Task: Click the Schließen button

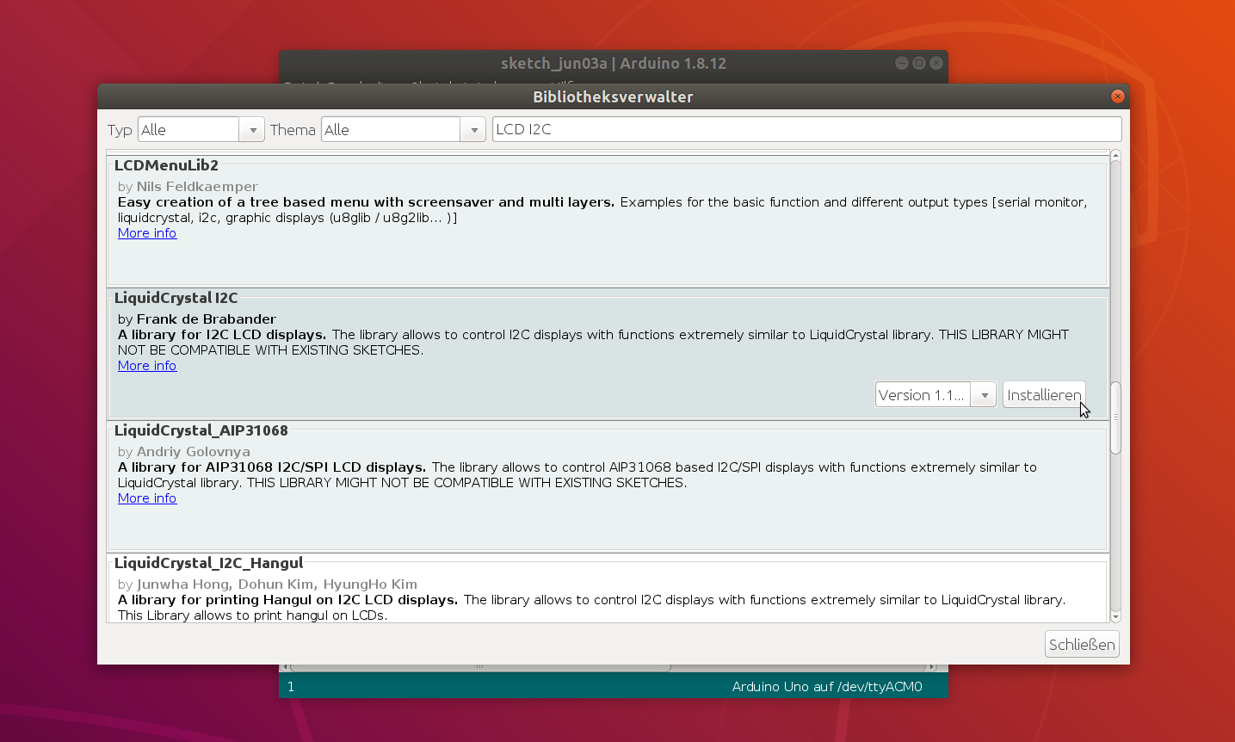Action: 1082,644
